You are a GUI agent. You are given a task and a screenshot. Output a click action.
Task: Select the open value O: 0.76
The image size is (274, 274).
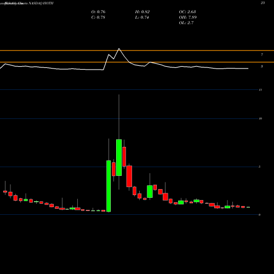point(98,12)
